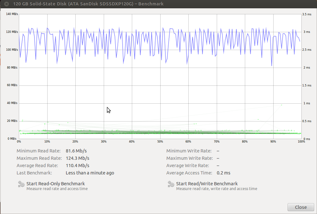Click the Minimum Write Rate label
Screen dimensions: 317x214
point(189,151)
